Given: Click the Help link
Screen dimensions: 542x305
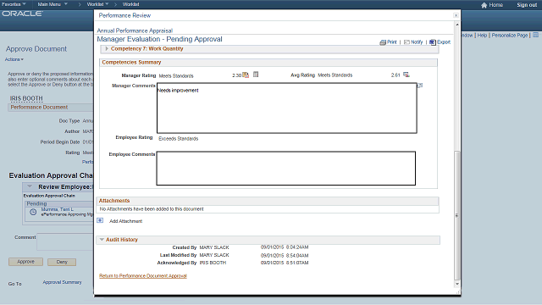Looking at the screenshot, I should tap(482, 36).
